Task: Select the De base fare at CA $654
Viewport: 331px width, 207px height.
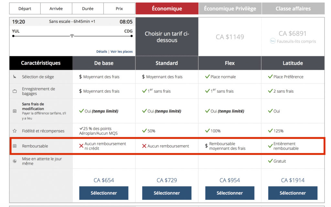Action: (104, 193)
